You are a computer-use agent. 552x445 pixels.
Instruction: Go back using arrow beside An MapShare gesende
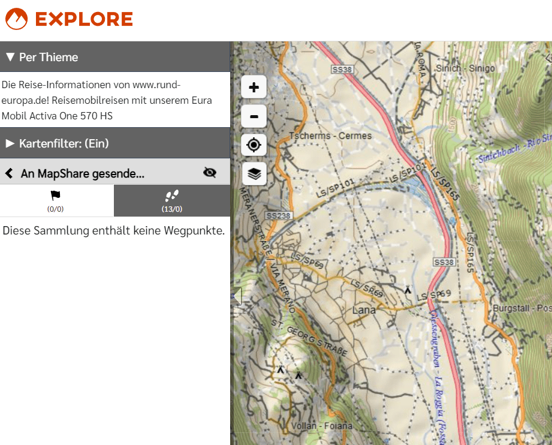[x=9, y=173]
